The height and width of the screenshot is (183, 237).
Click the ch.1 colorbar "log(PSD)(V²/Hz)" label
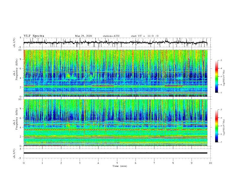224,78
